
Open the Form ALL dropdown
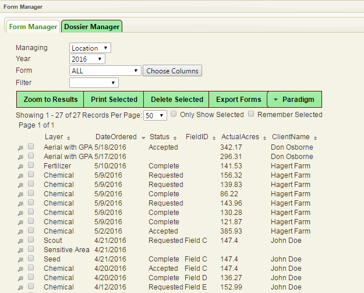click(105, 70)
